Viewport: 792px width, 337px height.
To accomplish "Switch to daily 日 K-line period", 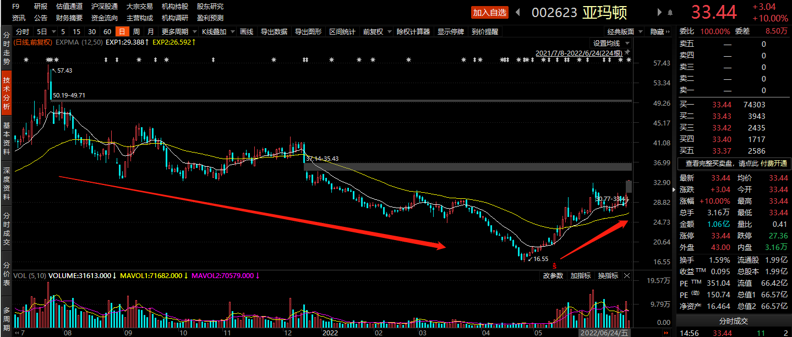I will click(x=123, y=32).
